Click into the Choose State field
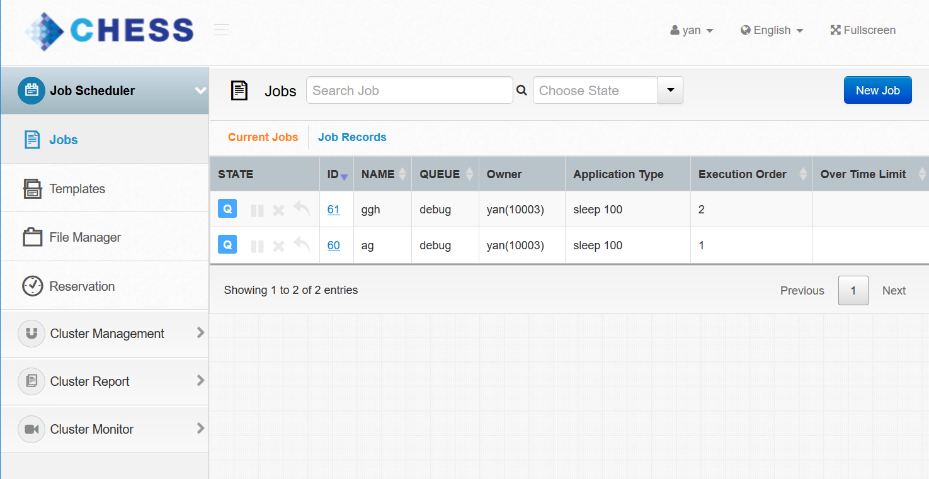This screenshot has width=929, height=479. (595, 90)
